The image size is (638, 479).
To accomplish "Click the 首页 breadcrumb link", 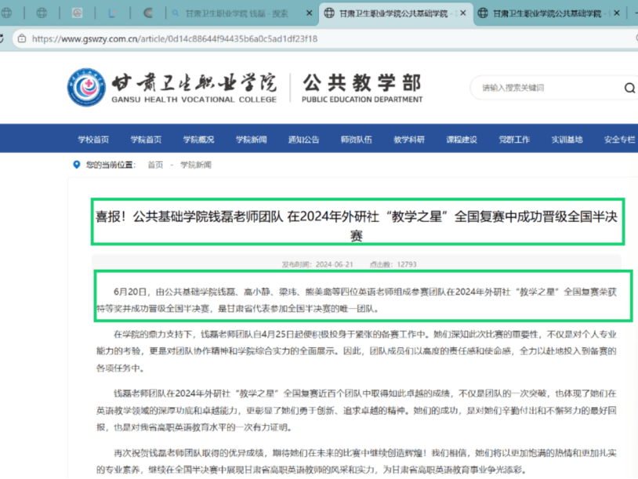I will (x=155, y=165).
